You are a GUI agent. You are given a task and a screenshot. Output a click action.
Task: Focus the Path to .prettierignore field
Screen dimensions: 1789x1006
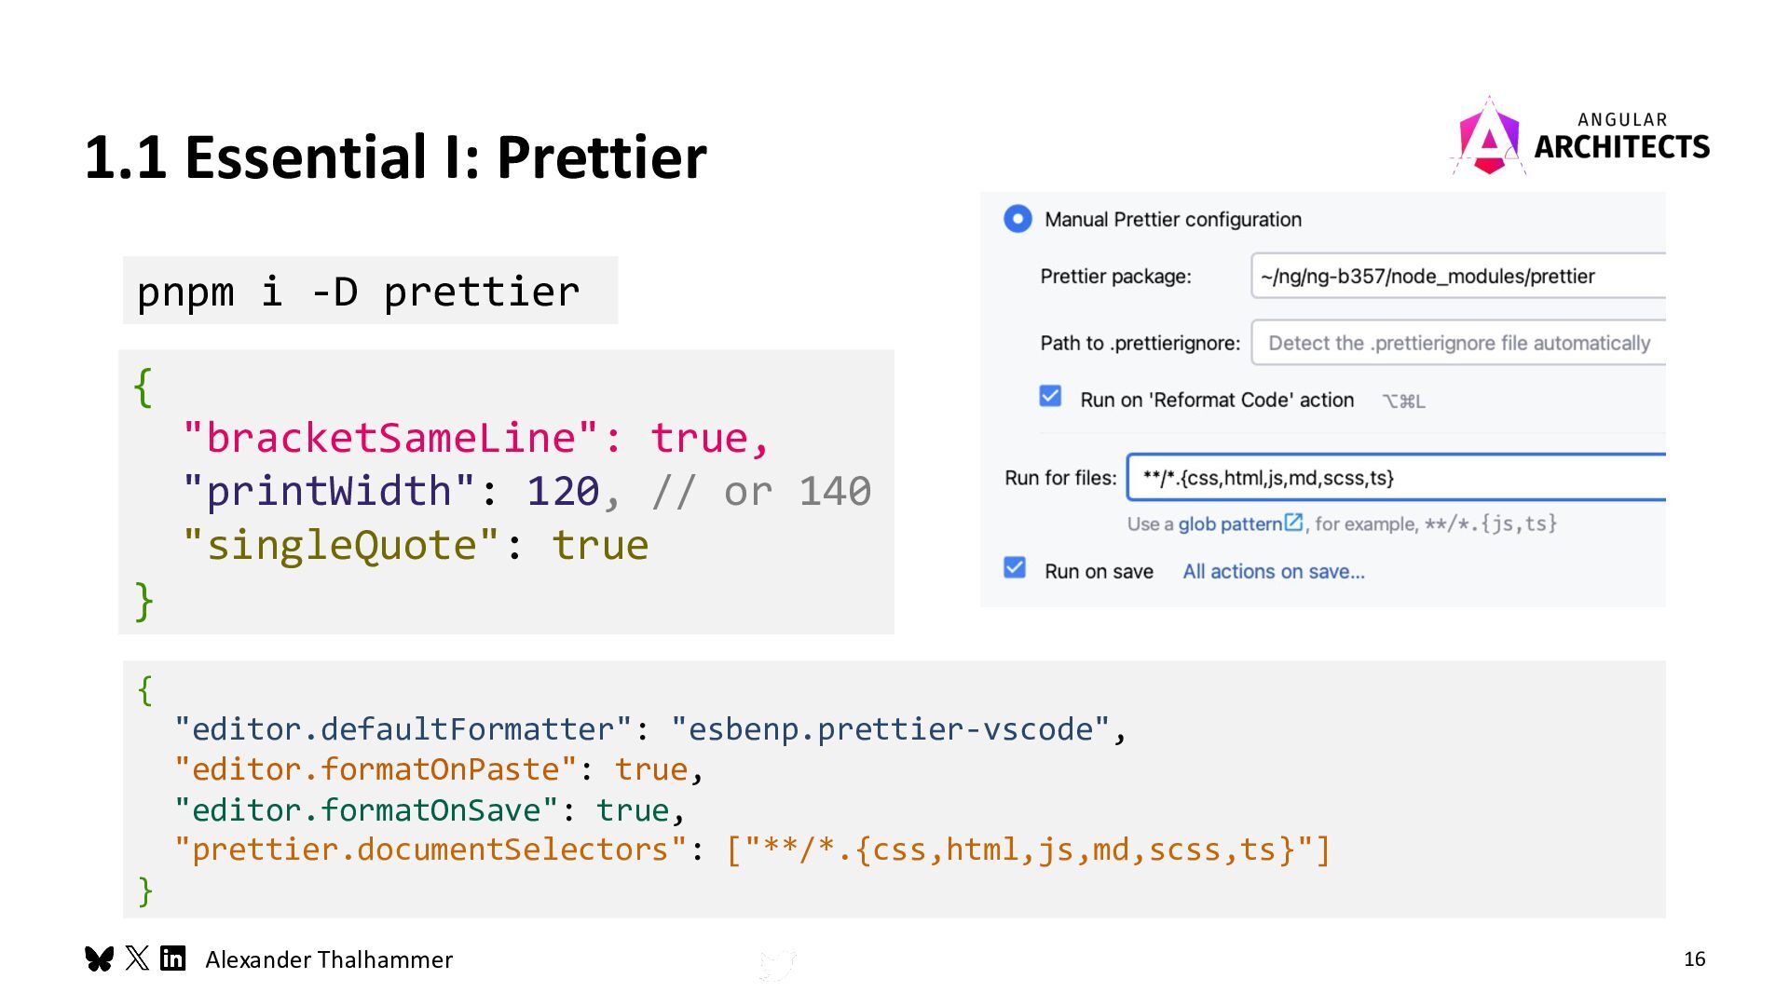tap(1458, 343)
